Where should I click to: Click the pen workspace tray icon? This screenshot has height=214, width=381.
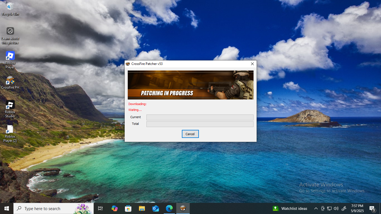coord(344,208)
